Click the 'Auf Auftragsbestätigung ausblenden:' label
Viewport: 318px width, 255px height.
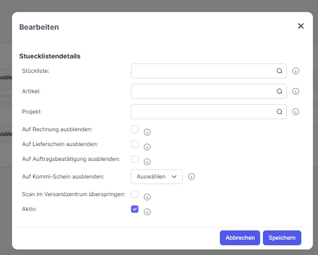click(71, 159)
